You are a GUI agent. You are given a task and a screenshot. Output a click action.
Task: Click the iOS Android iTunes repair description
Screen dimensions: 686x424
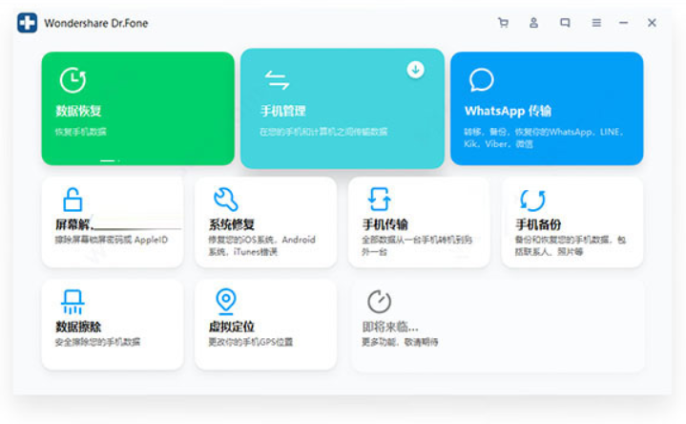click(x=261, y=245)
